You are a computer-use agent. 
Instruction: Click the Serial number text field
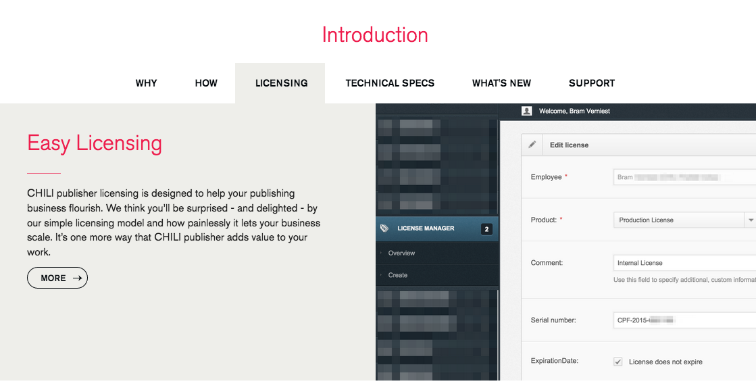(684, 320)
